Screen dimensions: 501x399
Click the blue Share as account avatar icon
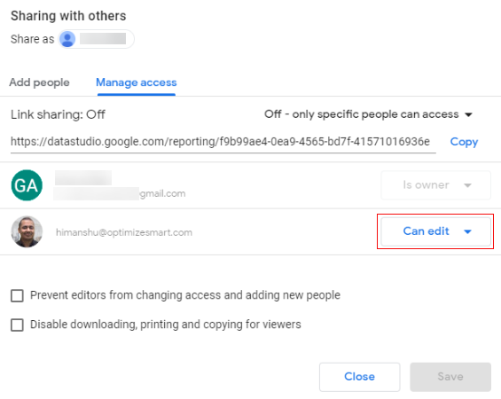[x=67, y=39]
